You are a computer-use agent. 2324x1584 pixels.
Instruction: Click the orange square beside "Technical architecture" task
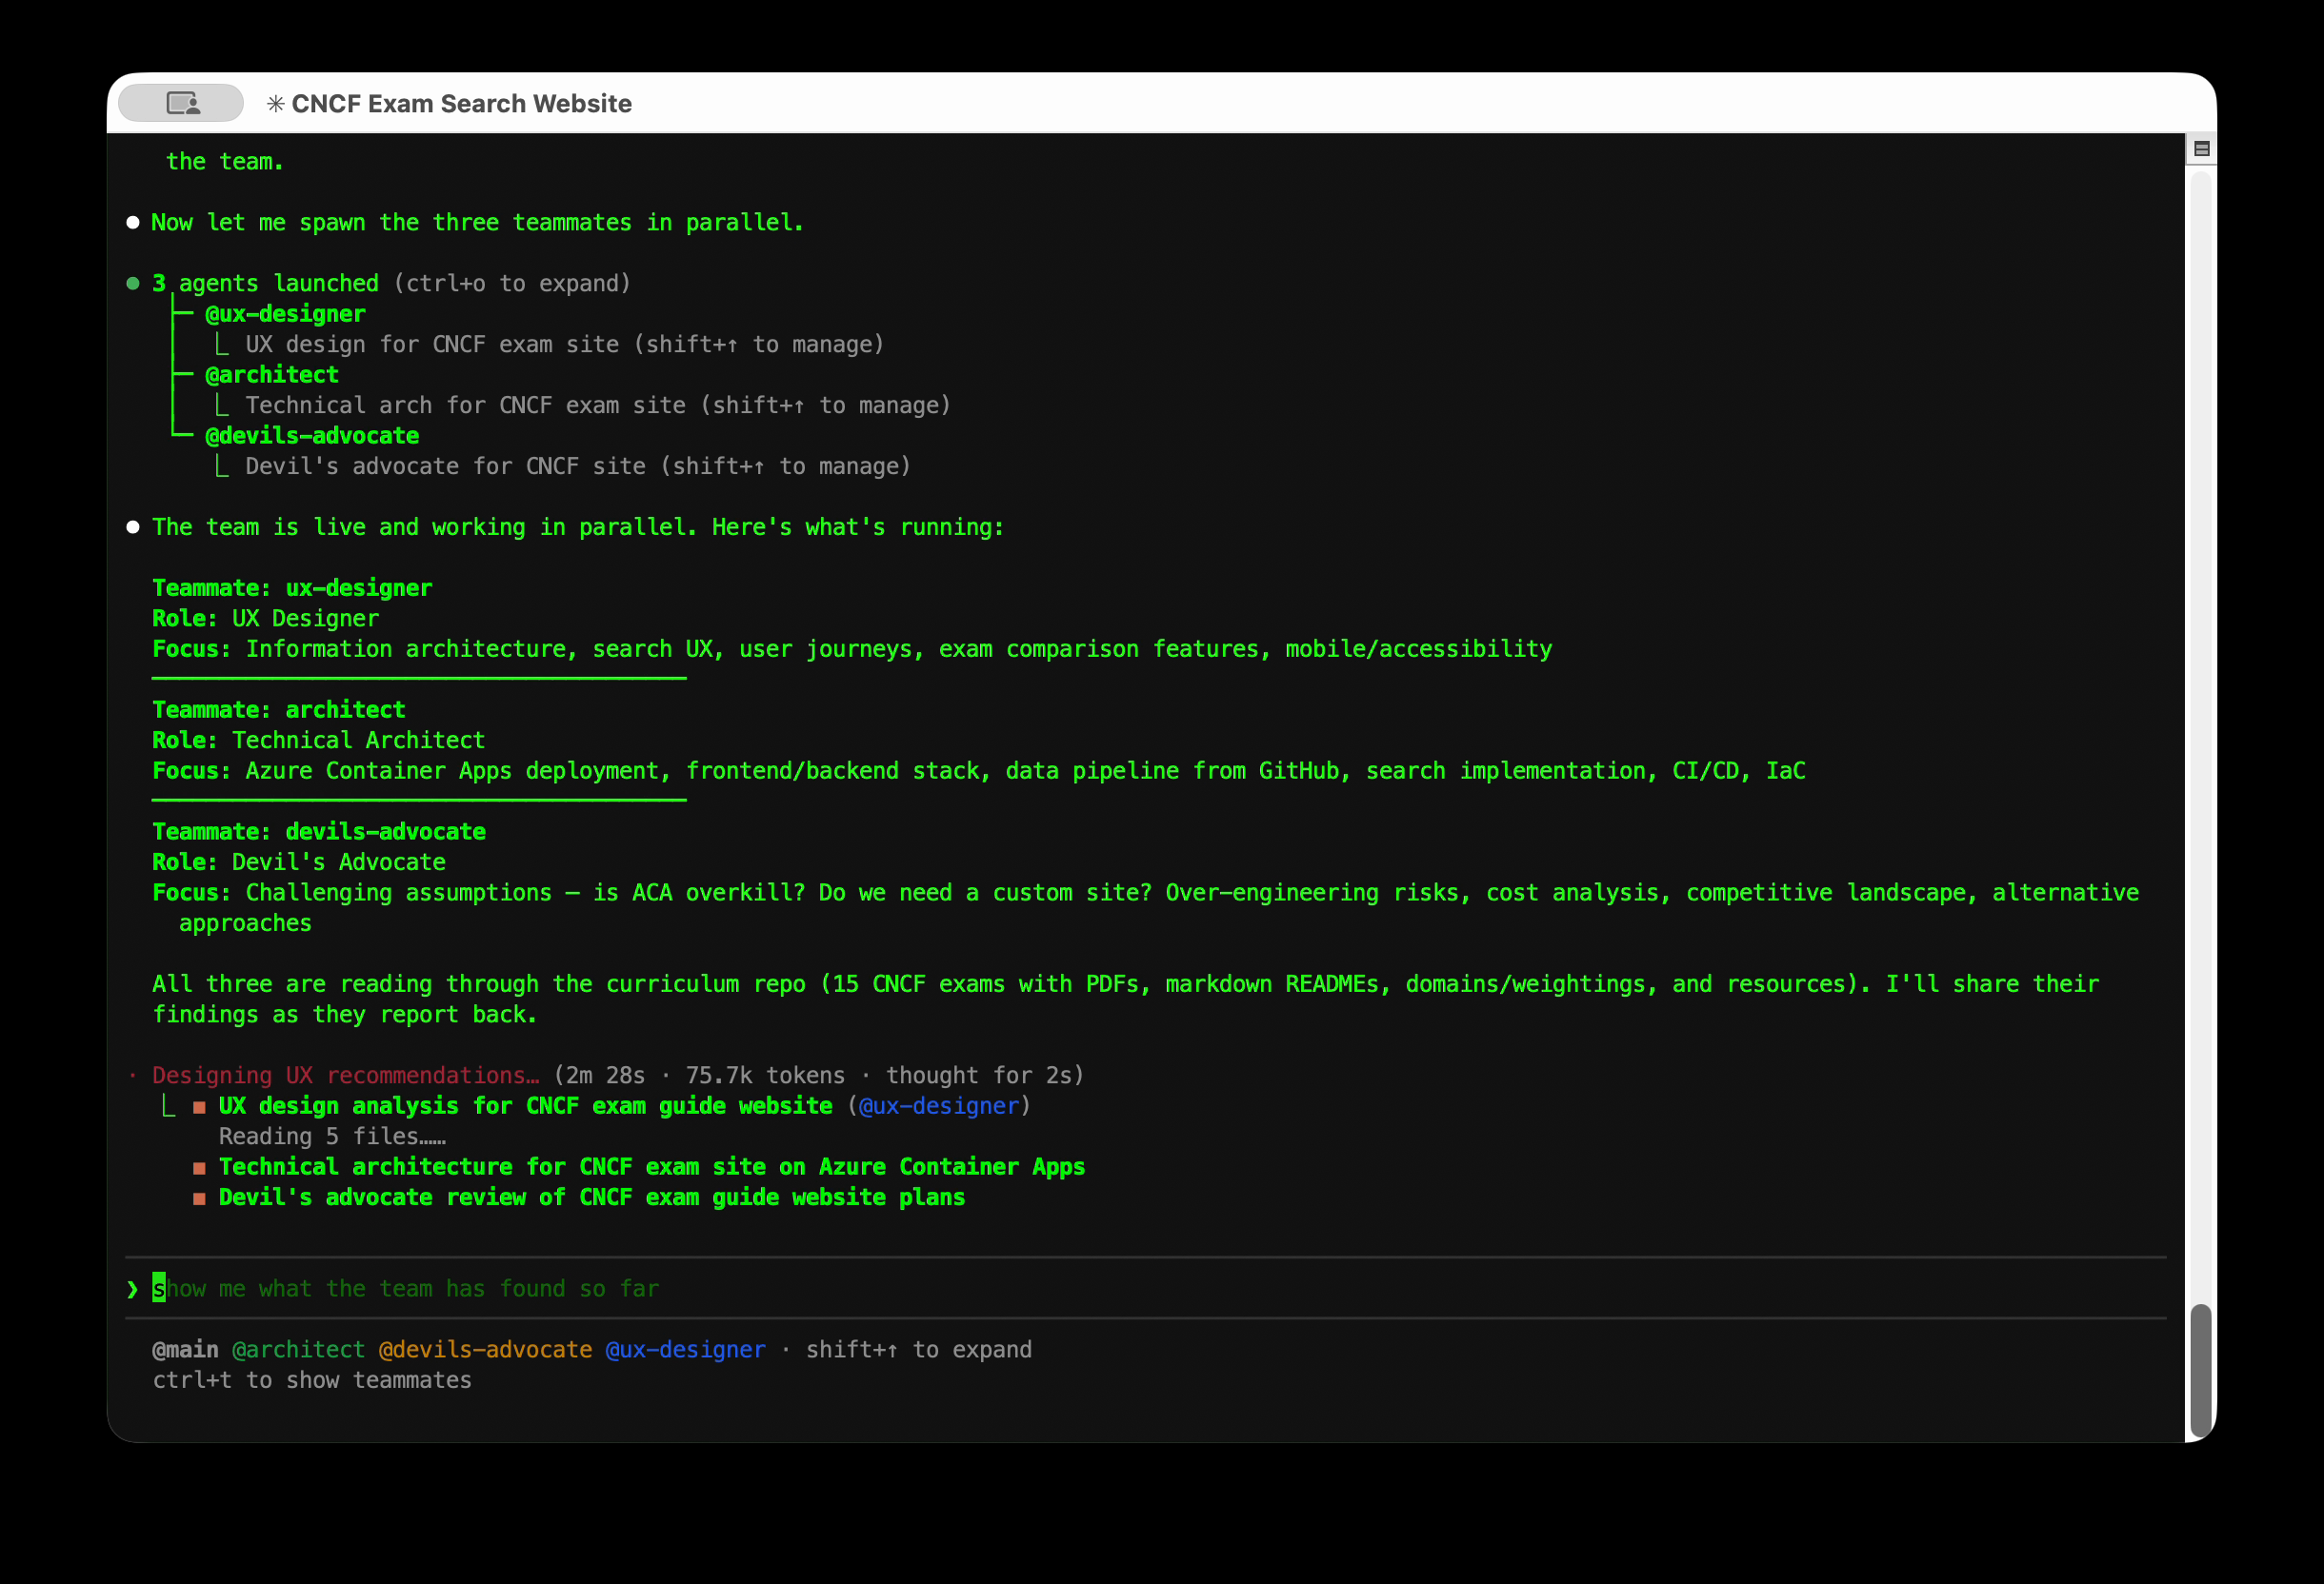[200, 1166]
